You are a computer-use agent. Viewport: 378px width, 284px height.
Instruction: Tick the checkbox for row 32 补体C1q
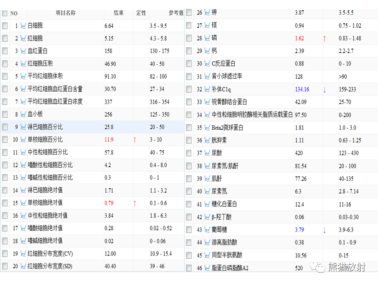click(189, 89)
